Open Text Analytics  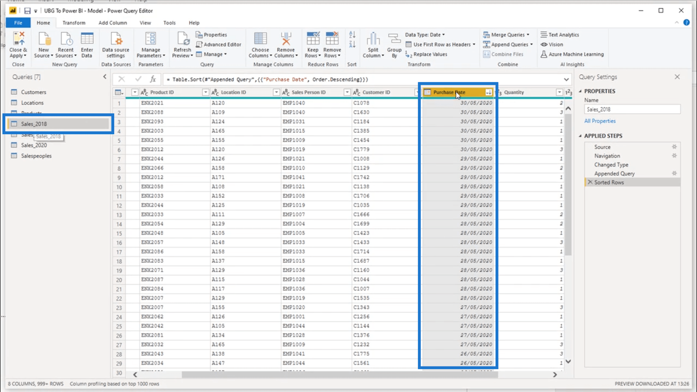560,35
